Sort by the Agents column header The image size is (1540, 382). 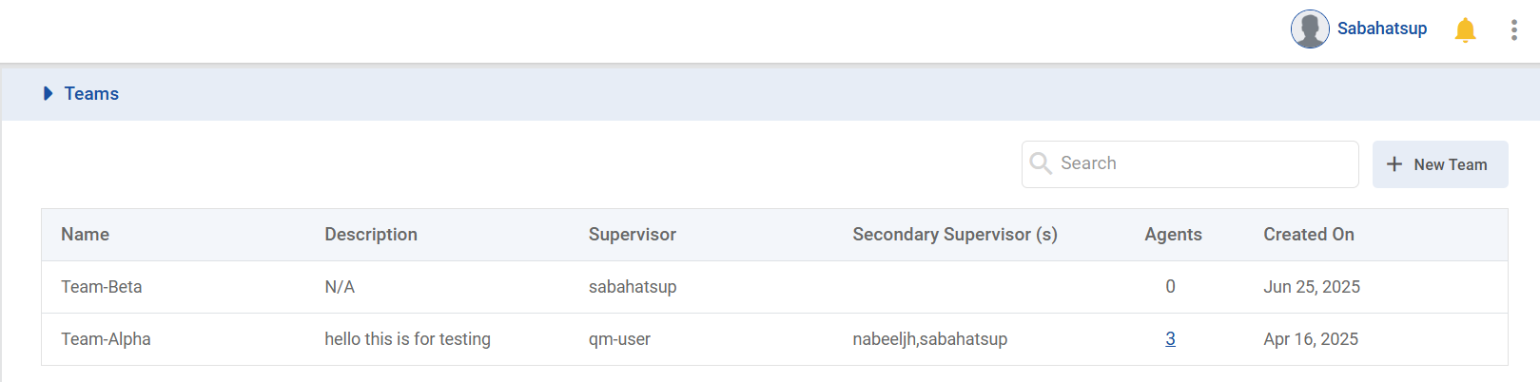coord(1173,235)
